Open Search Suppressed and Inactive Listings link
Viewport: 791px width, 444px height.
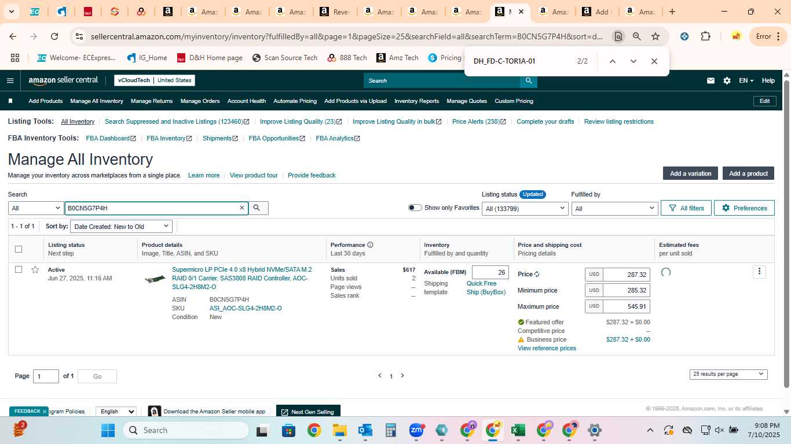tap(177, 121)
